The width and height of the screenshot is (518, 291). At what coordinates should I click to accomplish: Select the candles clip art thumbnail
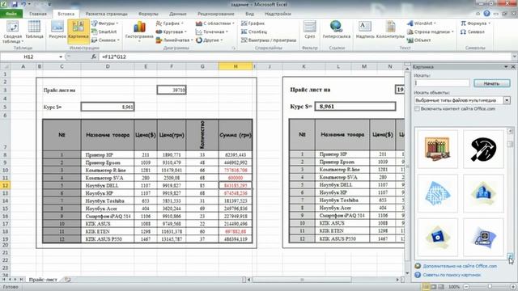point(437,149)
